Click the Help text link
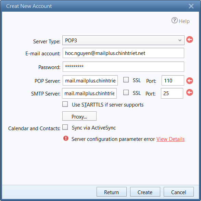This screenshot has height=201, width=201. click(x=184, y=21)
